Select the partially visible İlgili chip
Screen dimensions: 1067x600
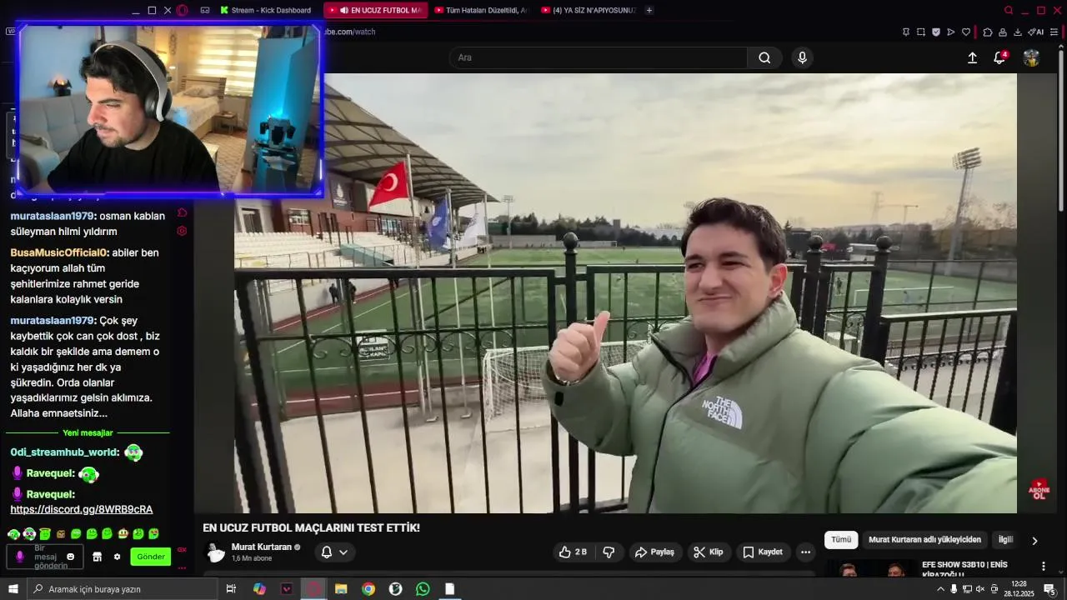(1005, 539)
